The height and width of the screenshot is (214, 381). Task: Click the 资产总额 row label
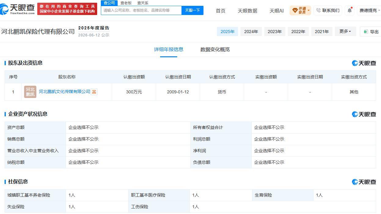pyautogui.click(x=16, y=127)
